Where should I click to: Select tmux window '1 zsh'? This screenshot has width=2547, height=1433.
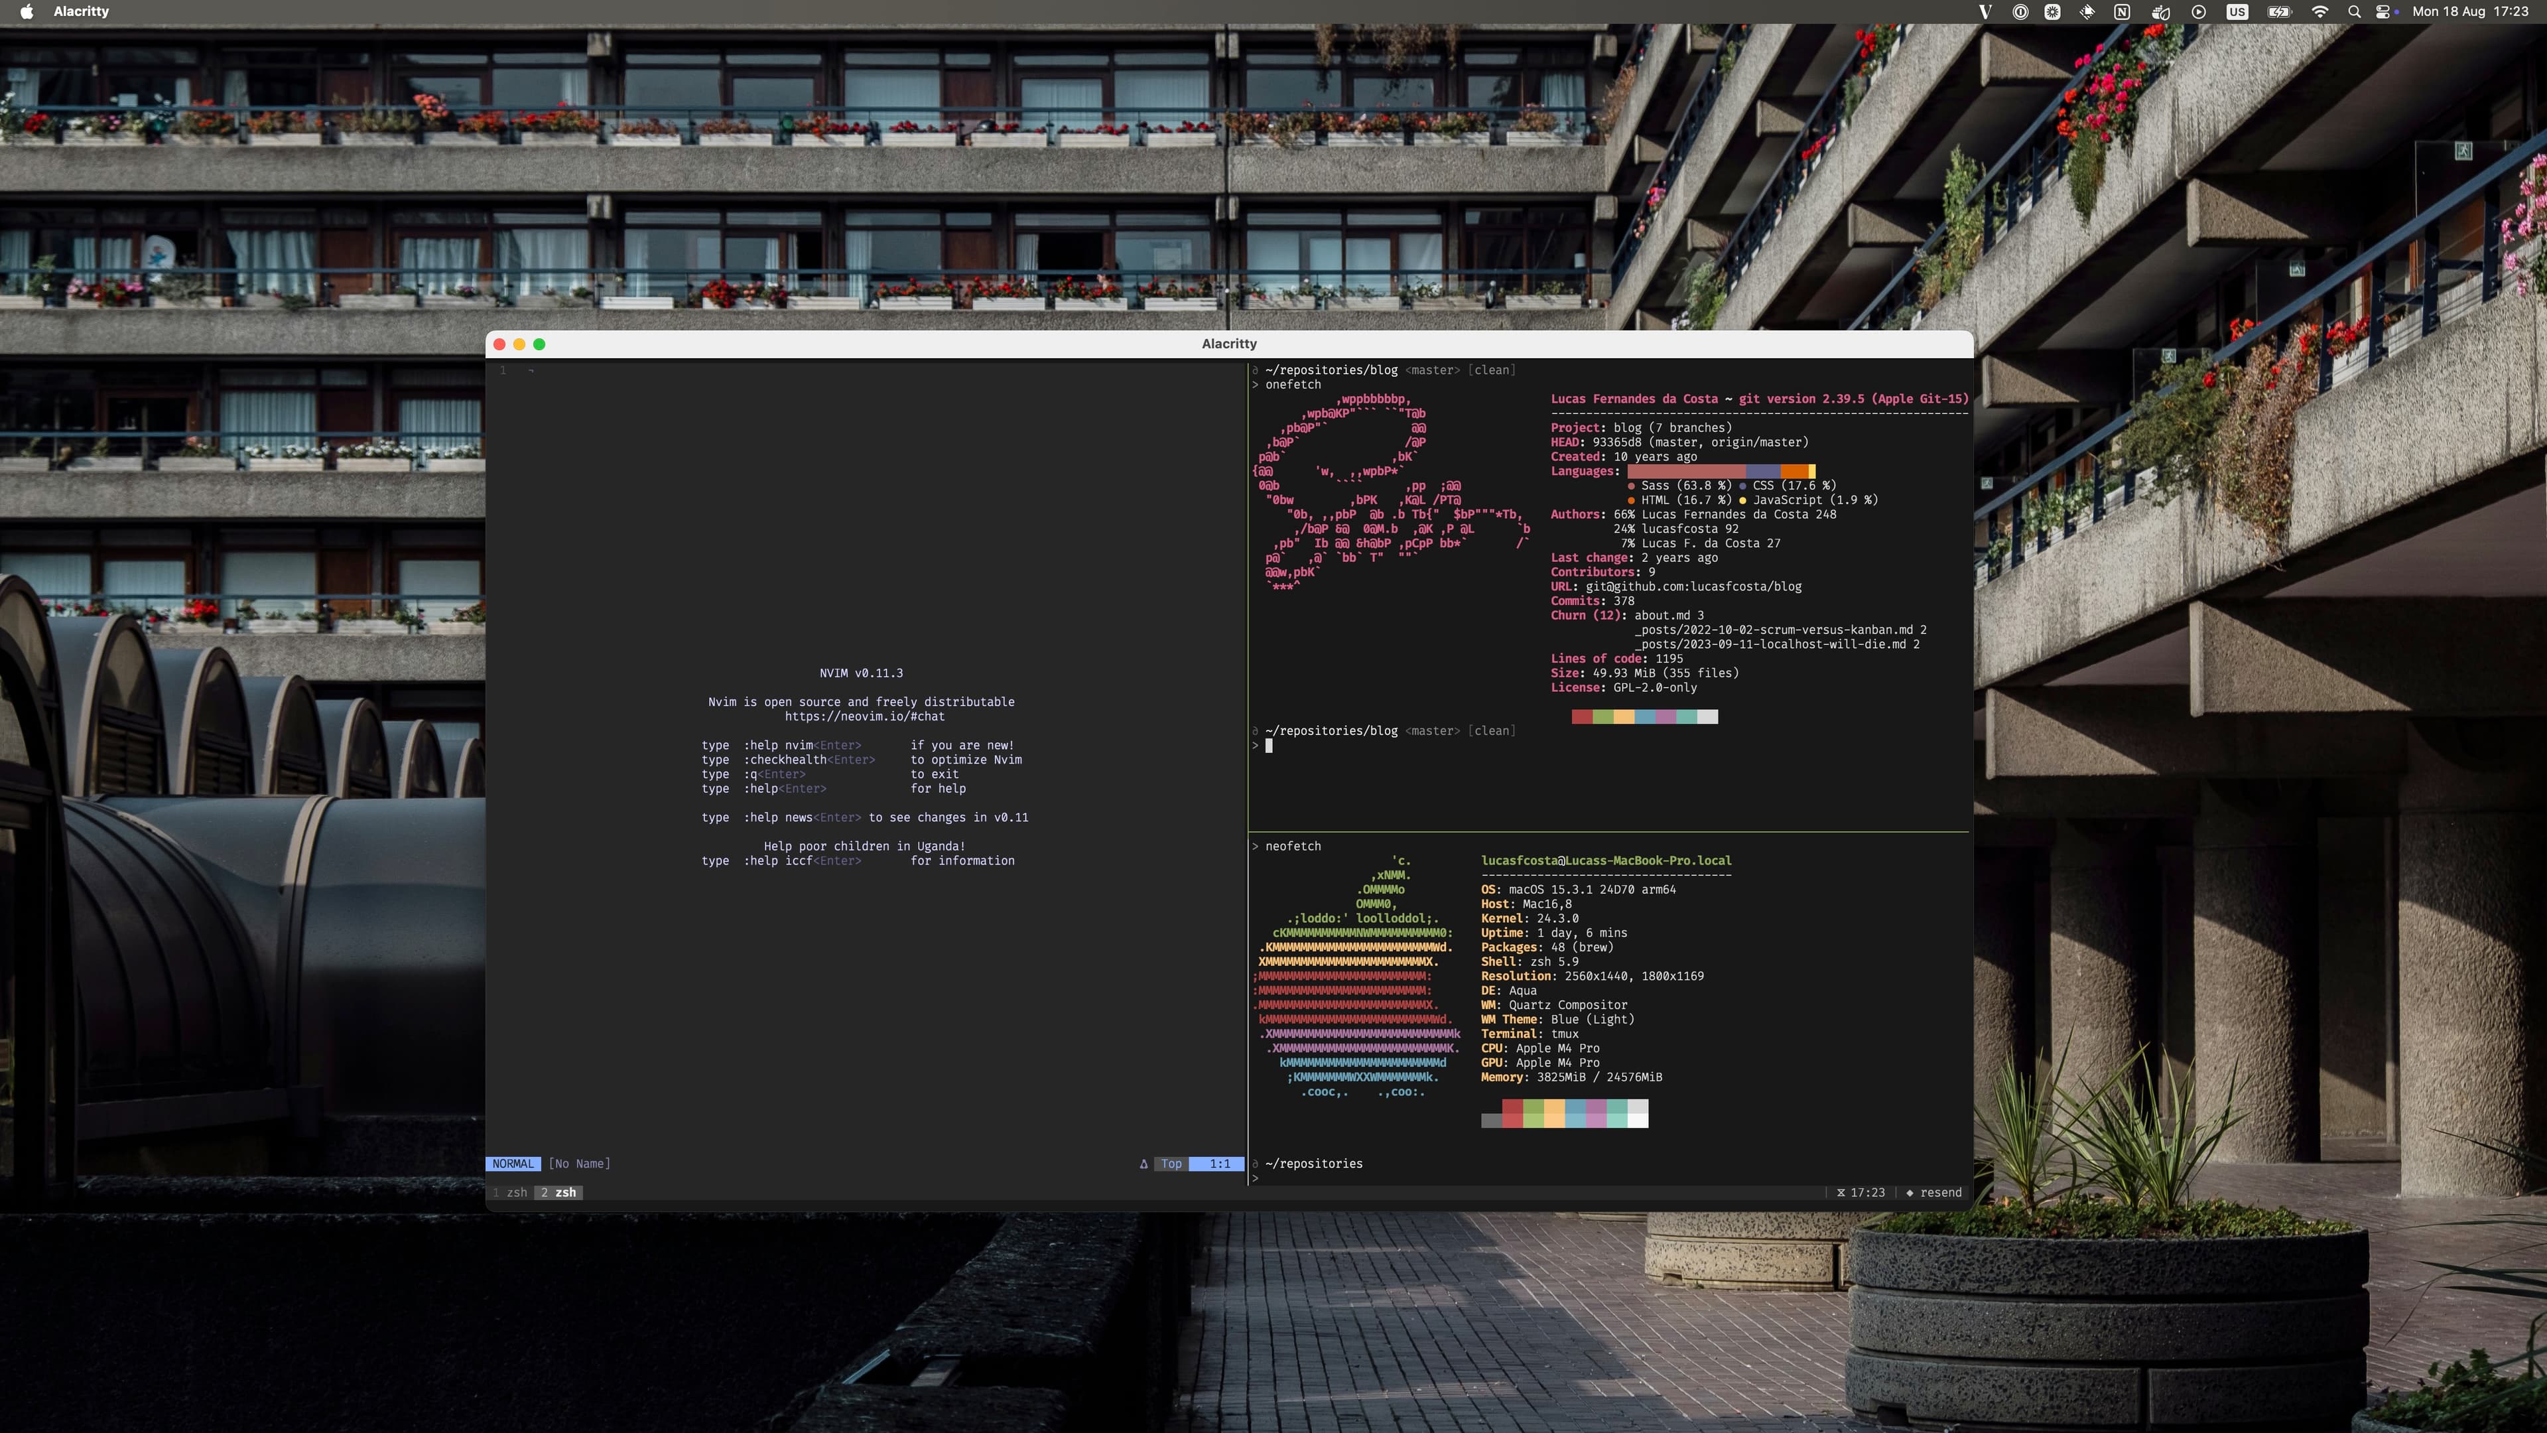510,1193
